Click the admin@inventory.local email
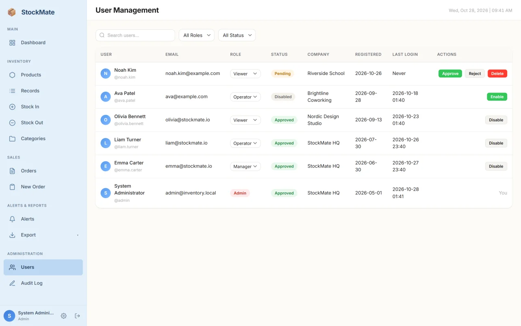Screen dimensions: 521x326 190,193
